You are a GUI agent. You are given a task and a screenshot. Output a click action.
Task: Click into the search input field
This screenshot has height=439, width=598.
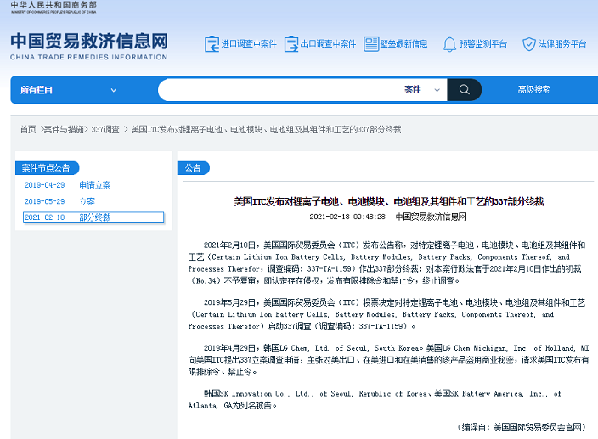coord(280,89)
